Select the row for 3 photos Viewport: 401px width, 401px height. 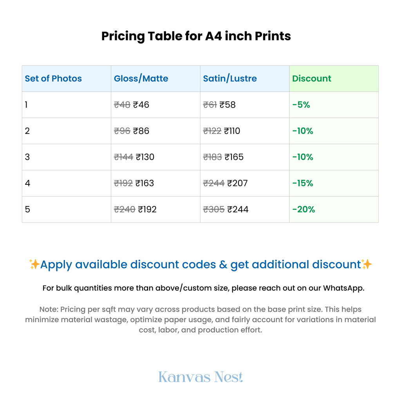click(200, 157)
